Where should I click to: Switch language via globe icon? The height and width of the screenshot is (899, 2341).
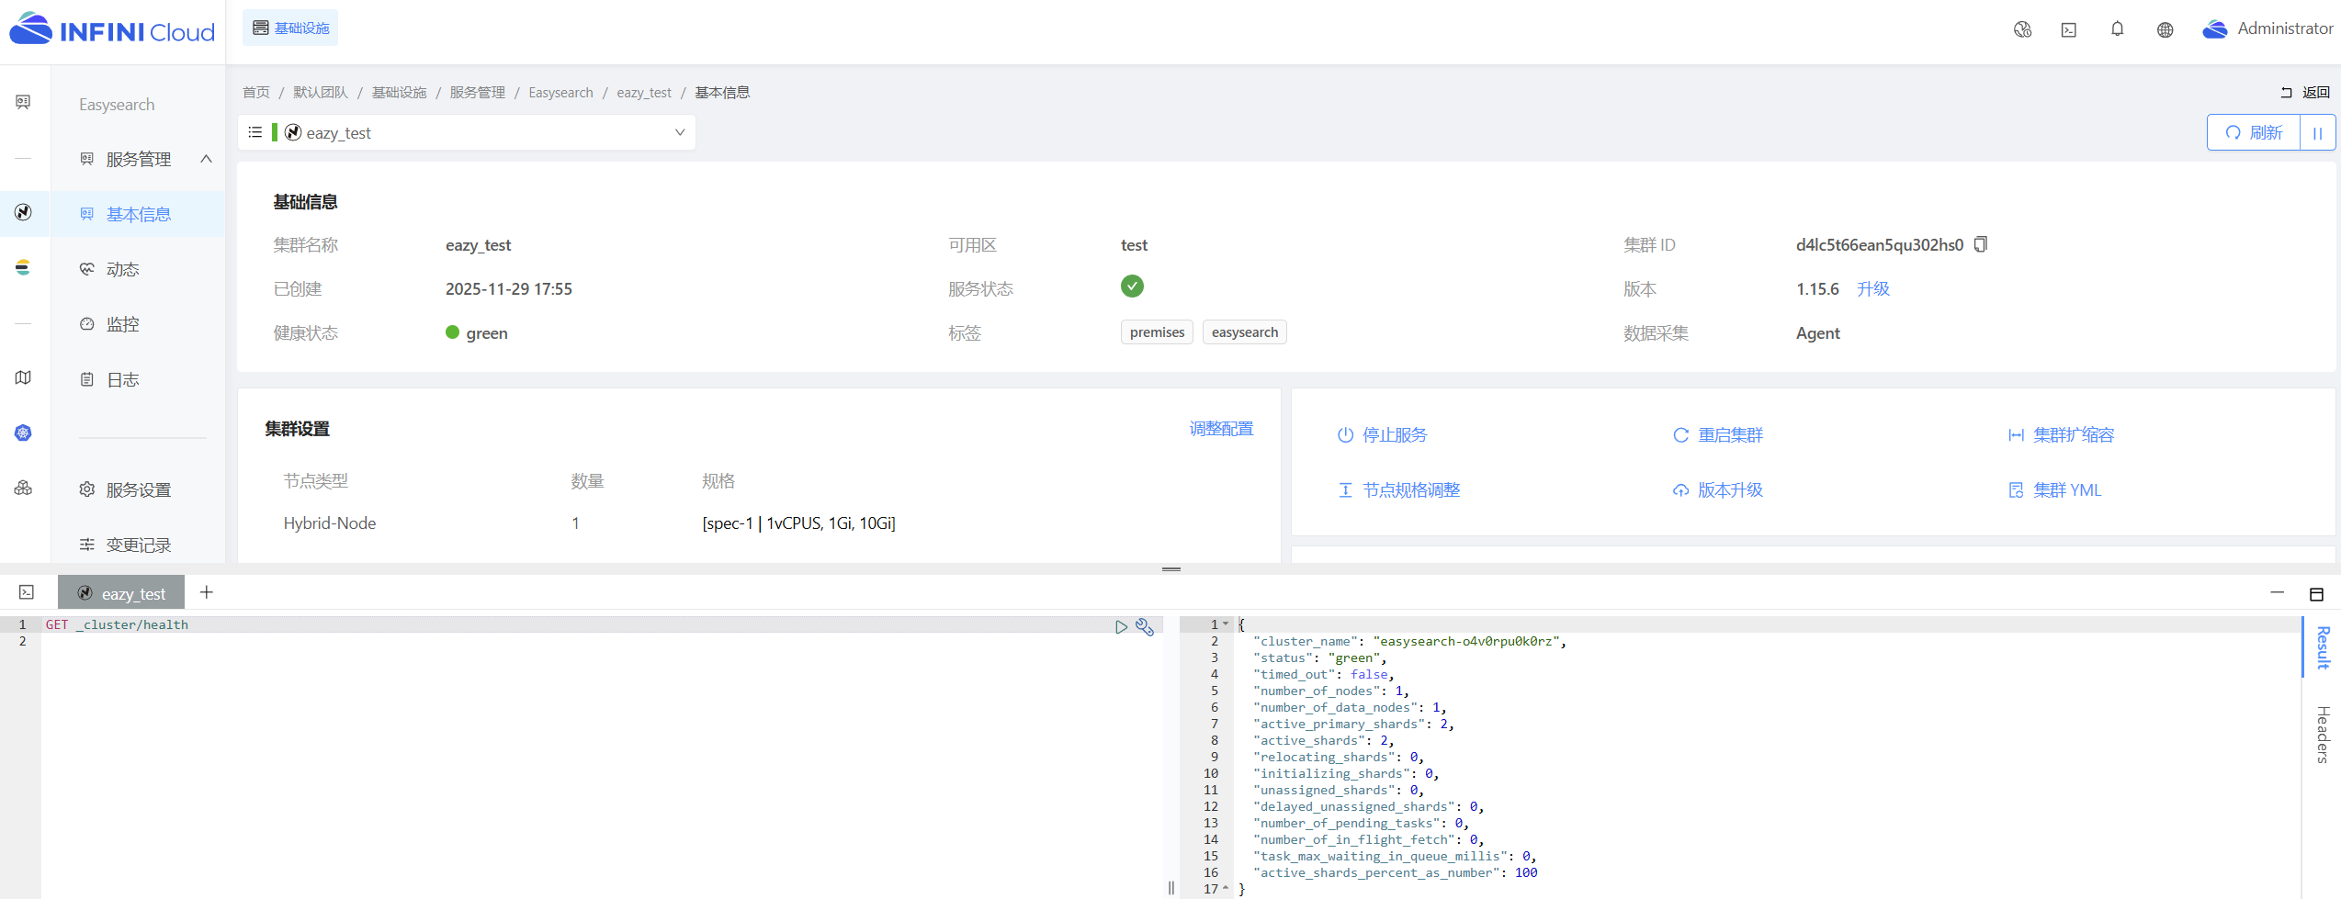tap(2165, 29)
